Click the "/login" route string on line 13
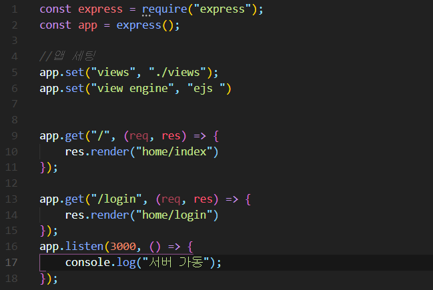The height and width of the screenshot is (290, 433). click(x=116, y=199)
